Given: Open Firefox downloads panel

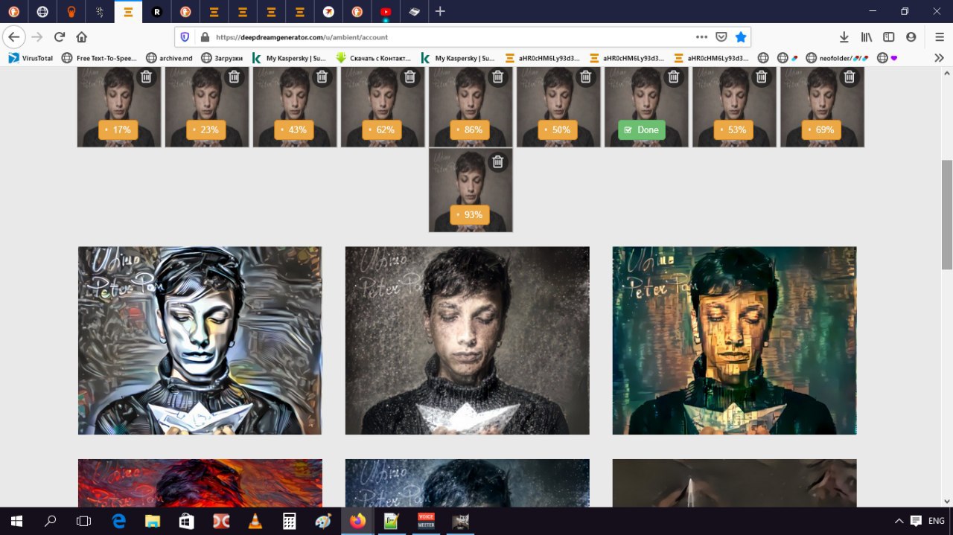Looking at the screenshot, I should 844,37.
